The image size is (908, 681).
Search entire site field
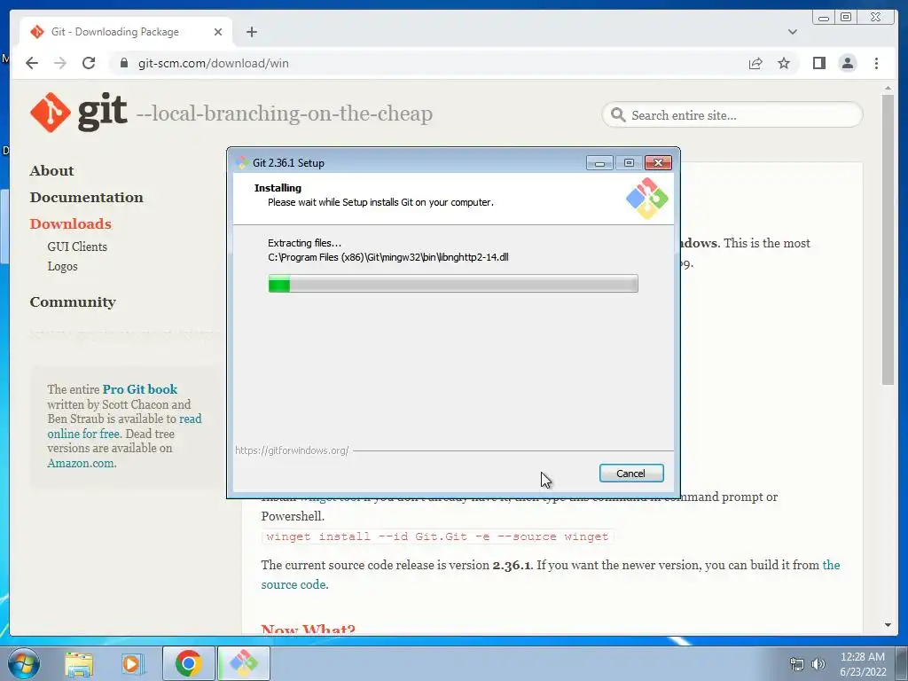click(x=732, y=114)
